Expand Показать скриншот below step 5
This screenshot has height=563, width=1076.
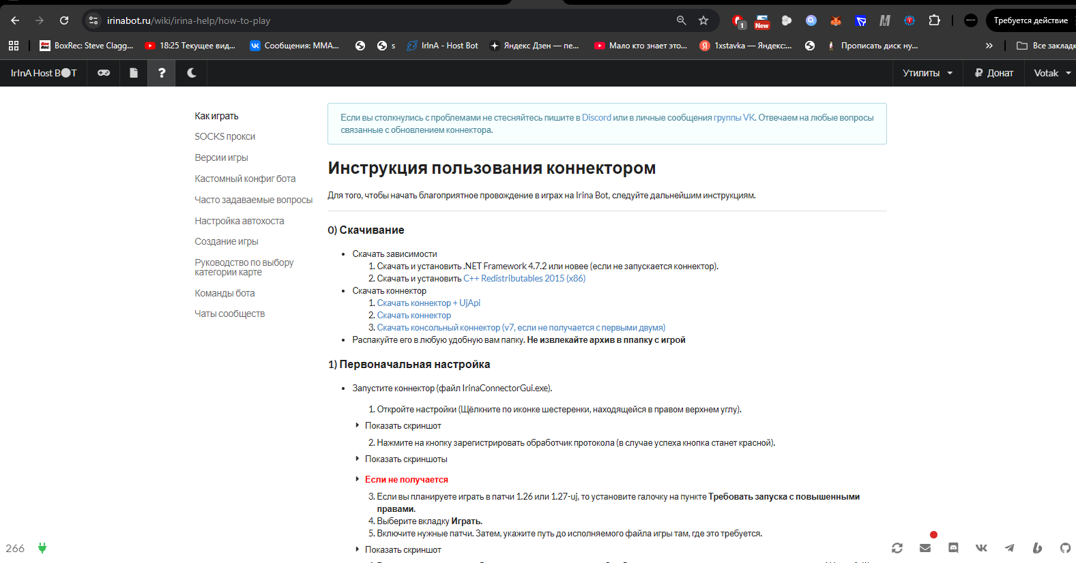click(x=403, y=550)
